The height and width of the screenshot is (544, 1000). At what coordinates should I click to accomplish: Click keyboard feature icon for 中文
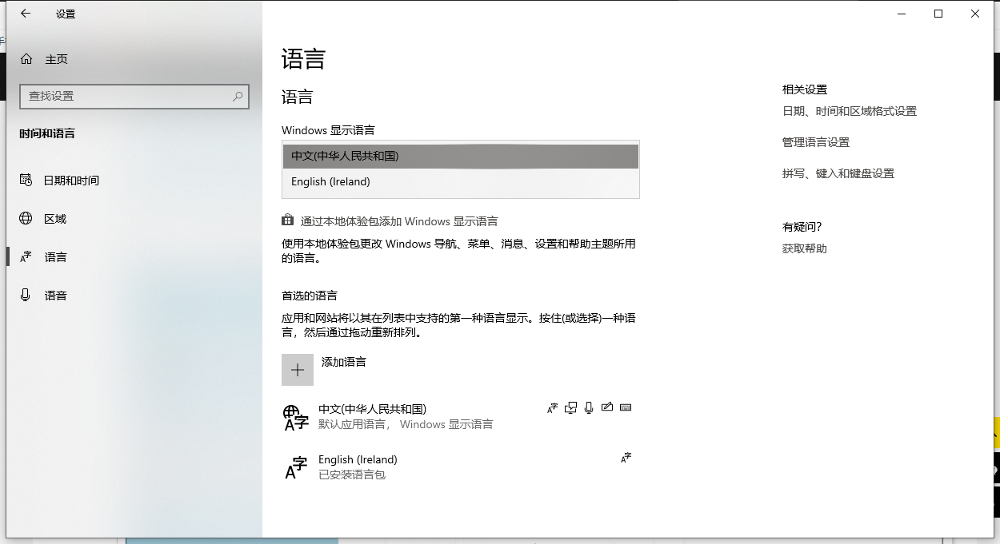click(x=626, y=407)
